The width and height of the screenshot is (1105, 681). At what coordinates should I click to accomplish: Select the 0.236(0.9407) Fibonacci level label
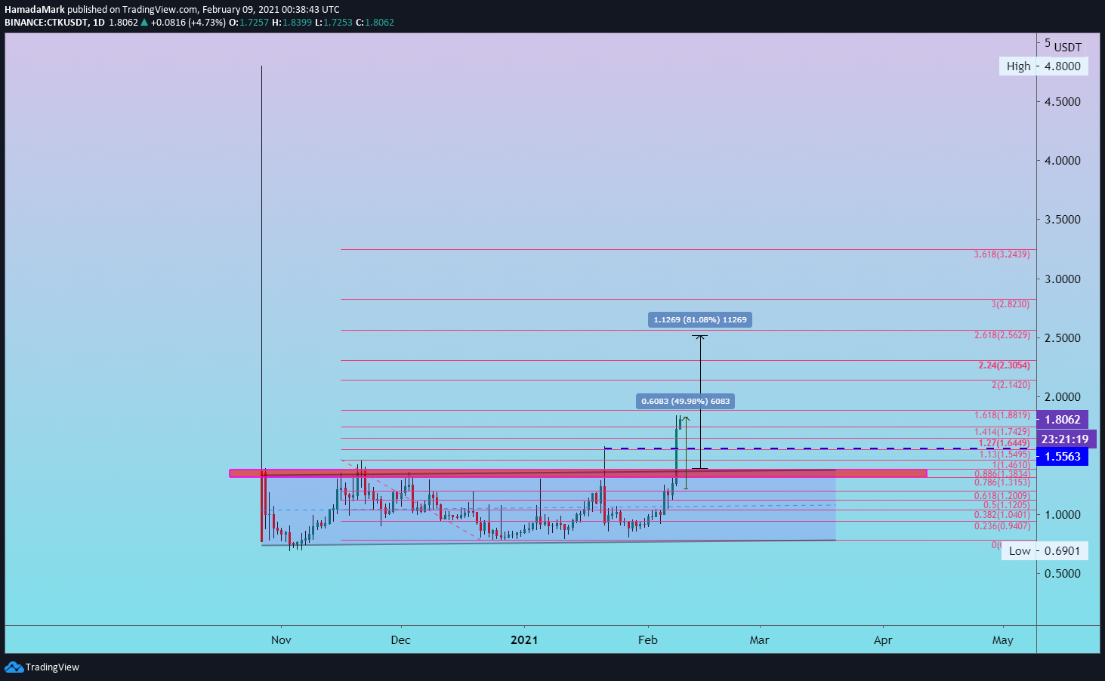1002,526
